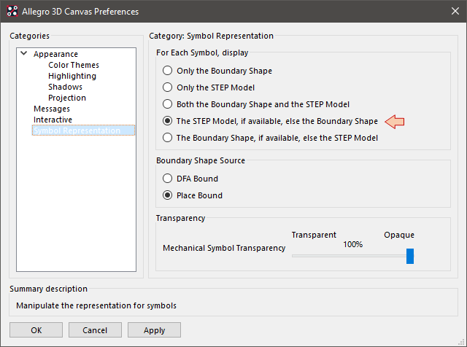
Task: Open the Color Themes category
Action: pyautogui.click(x=74, y=65)
